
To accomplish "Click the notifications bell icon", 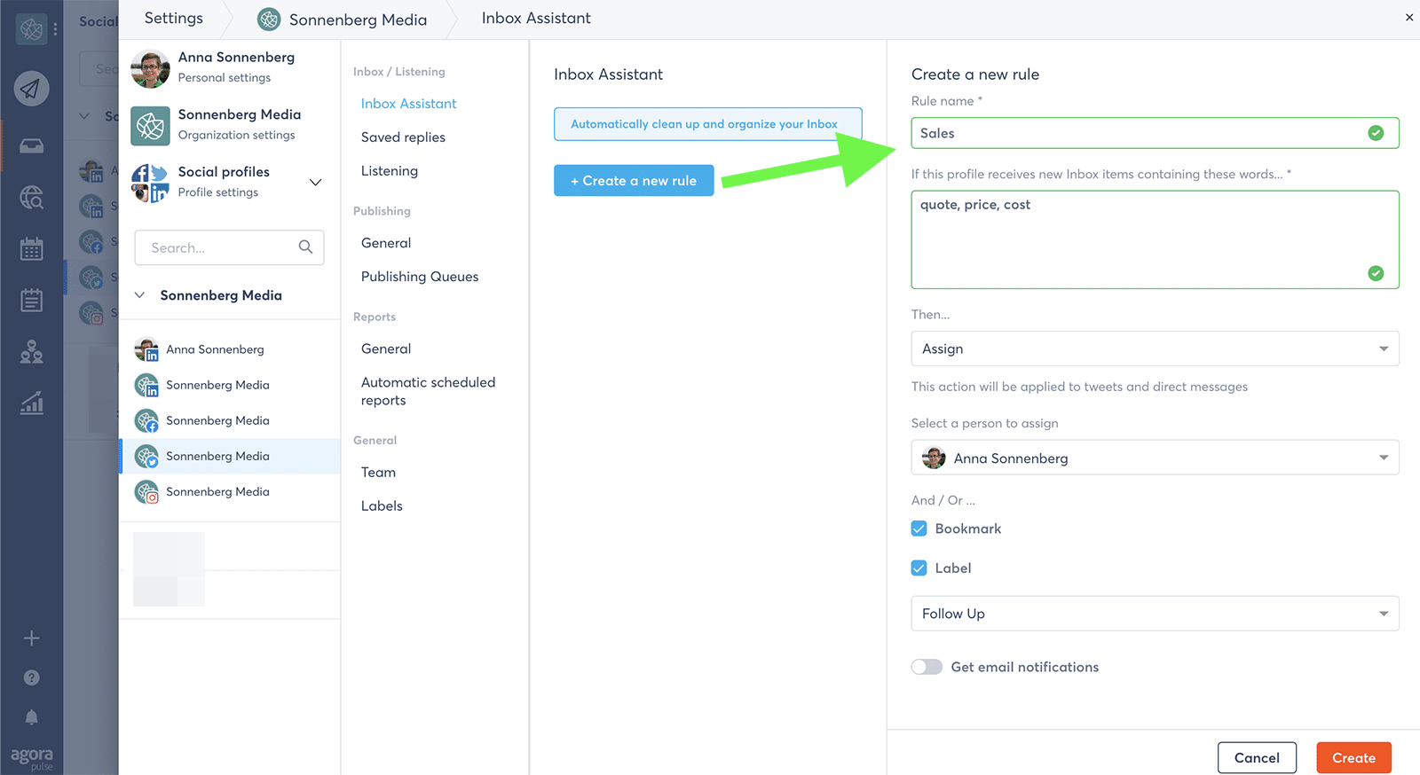I will [x=31, y=716].
